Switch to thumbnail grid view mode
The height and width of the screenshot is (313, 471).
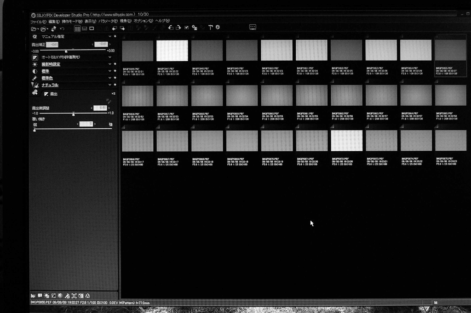pos(77,29)
